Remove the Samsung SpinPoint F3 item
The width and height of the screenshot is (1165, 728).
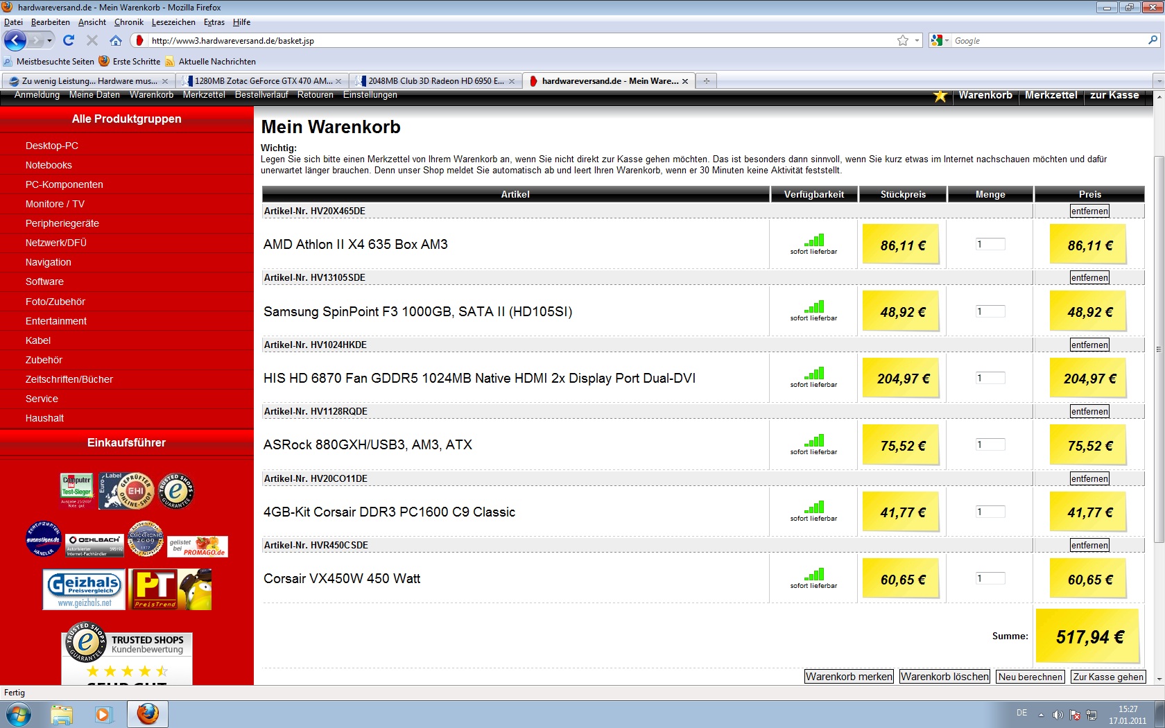pos(1089,278)
